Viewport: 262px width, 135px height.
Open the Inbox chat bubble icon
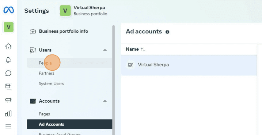pos(8,73)
